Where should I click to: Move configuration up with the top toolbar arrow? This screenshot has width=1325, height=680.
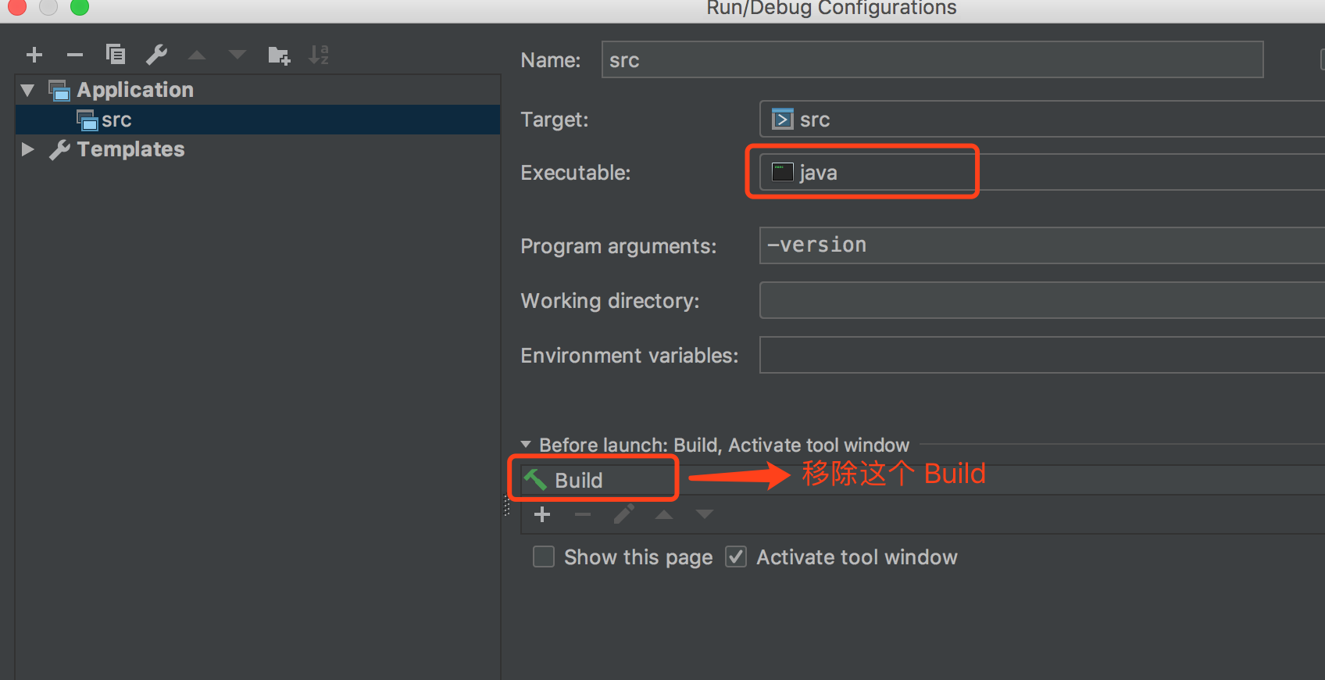[x=197, y=55]
